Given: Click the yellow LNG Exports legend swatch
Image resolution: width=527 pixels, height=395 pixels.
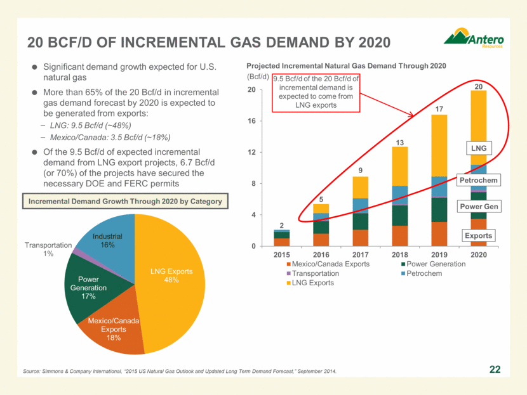Looking at the screenshot, I should tap(288, 283).
